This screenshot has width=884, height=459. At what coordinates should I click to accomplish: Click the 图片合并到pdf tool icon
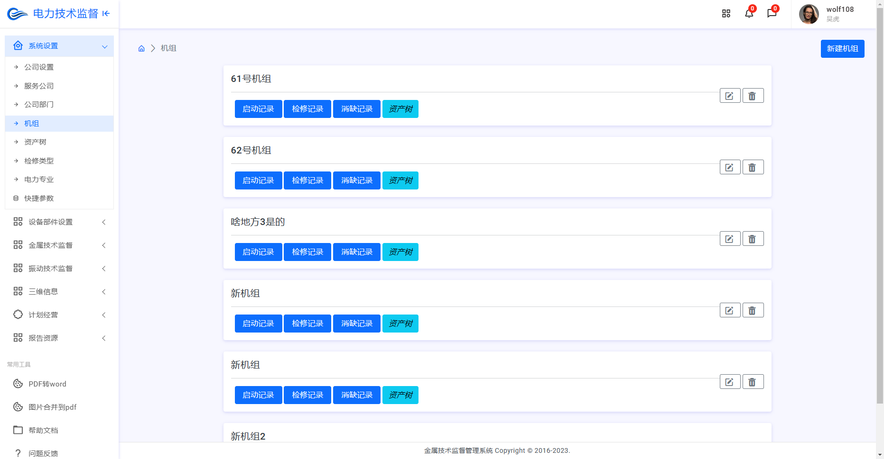(18, 407)
